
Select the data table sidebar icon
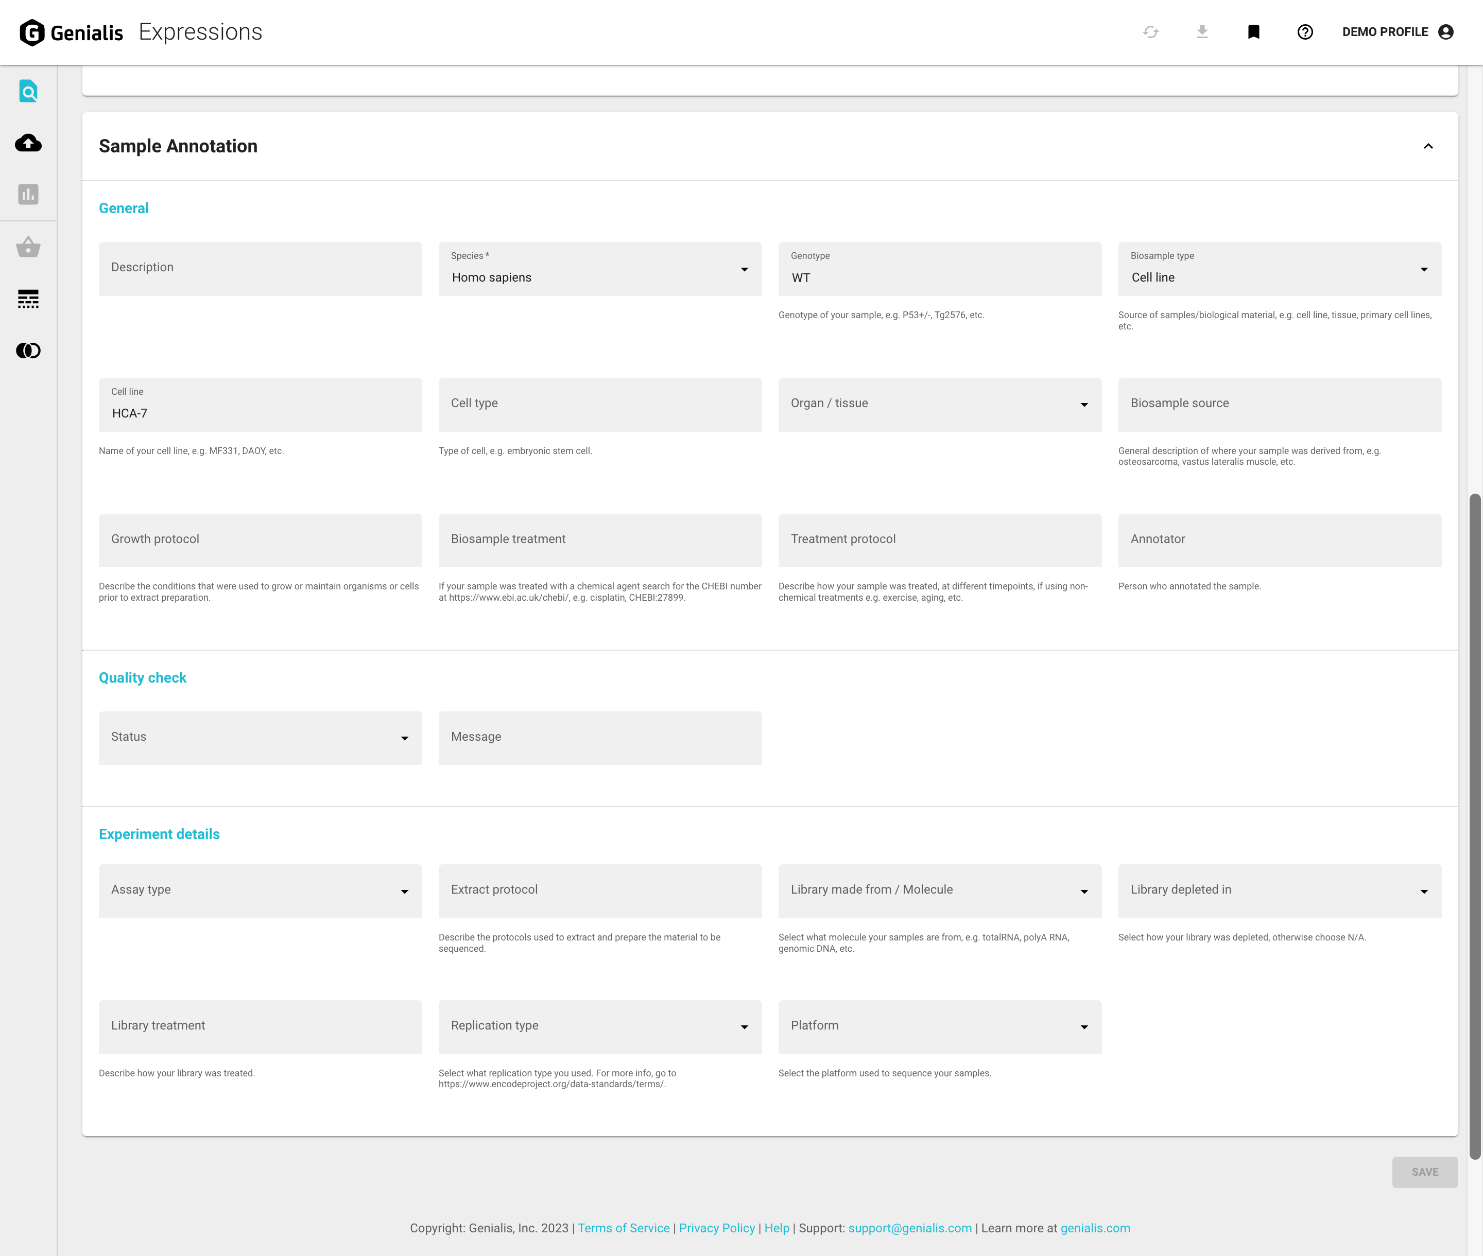pyautogui.click(x=28, y=299)
